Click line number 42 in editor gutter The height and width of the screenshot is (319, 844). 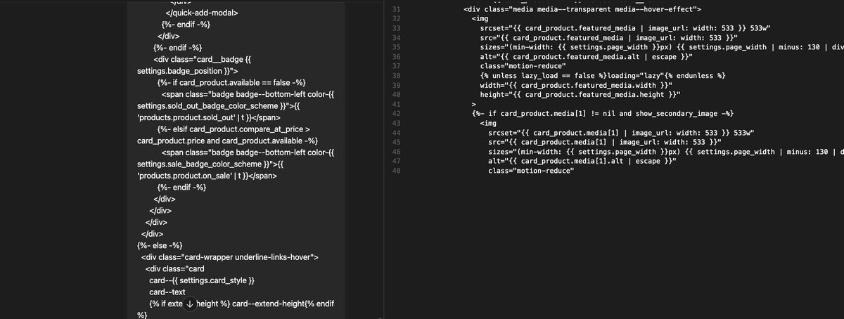click(x=395, y=113)
